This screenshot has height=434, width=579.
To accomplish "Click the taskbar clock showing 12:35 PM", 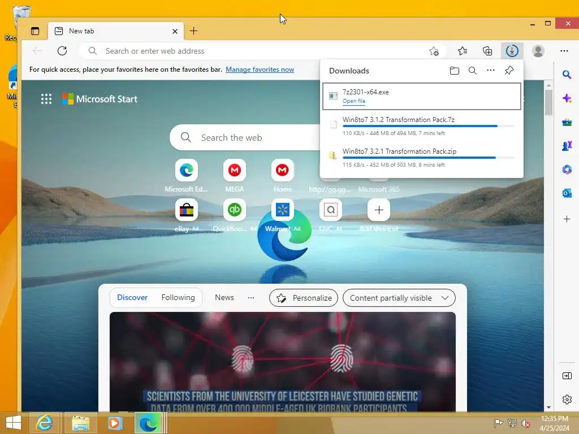I will [555, 423].
